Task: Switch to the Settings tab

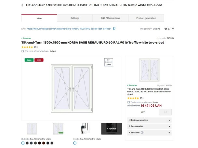Action: pyautogui.click(x=75, y=18)
